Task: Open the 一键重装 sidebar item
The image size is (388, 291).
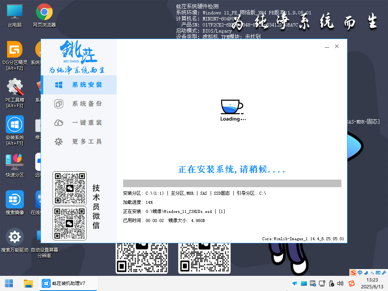Action: [x=79, y=122]
